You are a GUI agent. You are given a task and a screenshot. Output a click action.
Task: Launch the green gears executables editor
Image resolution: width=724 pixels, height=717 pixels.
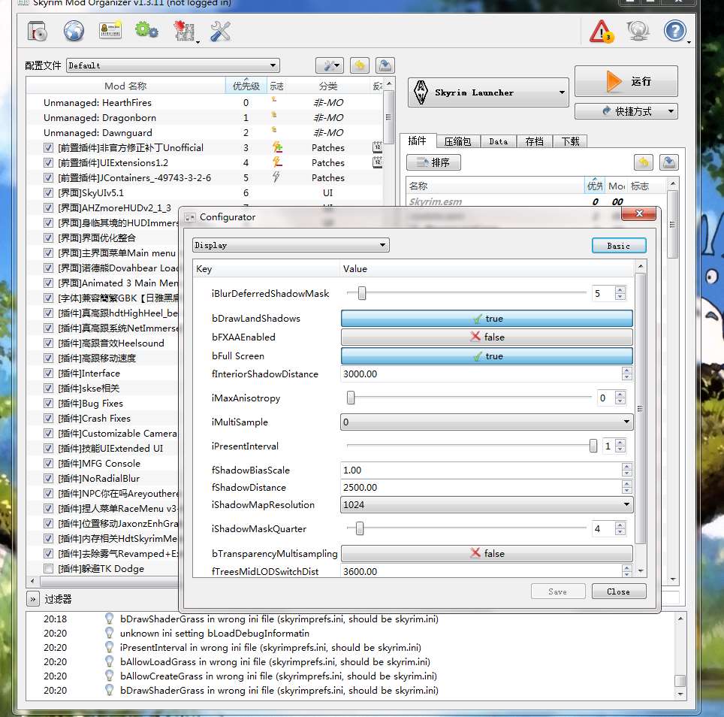click(x=146, y=31)
